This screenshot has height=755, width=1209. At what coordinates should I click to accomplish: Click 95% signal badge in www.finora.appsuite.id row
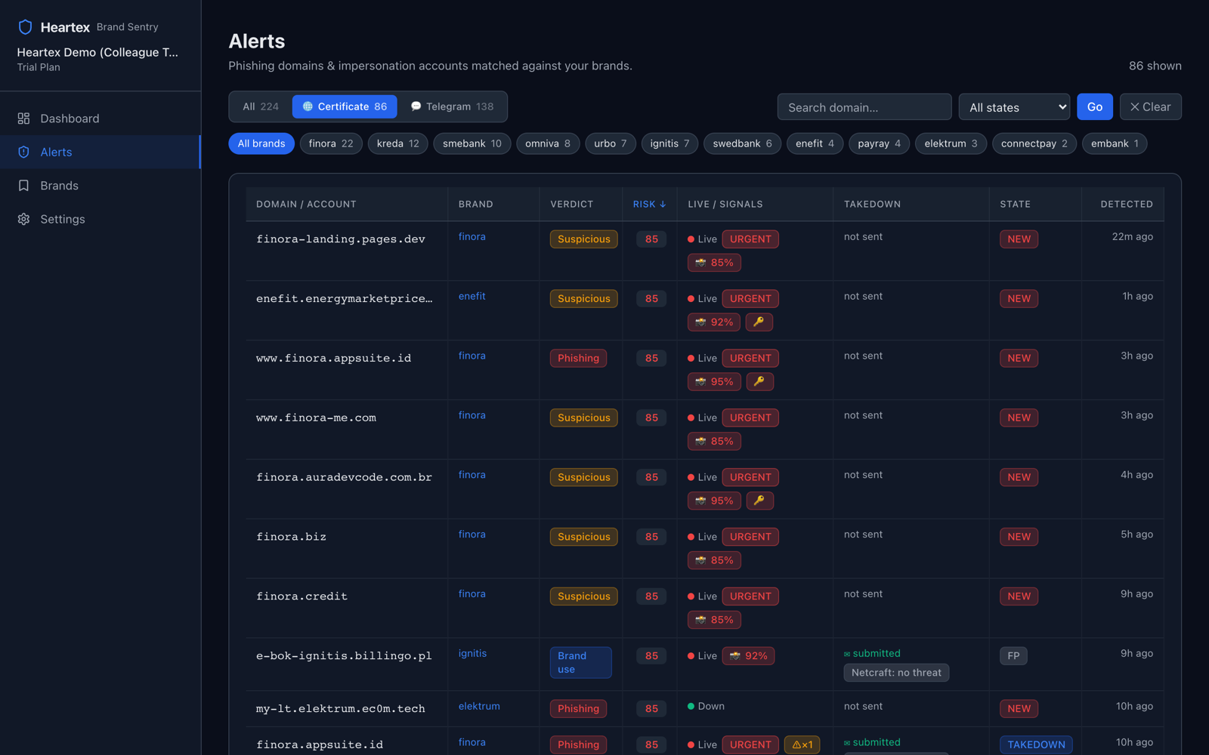click(x=714, y=382)
